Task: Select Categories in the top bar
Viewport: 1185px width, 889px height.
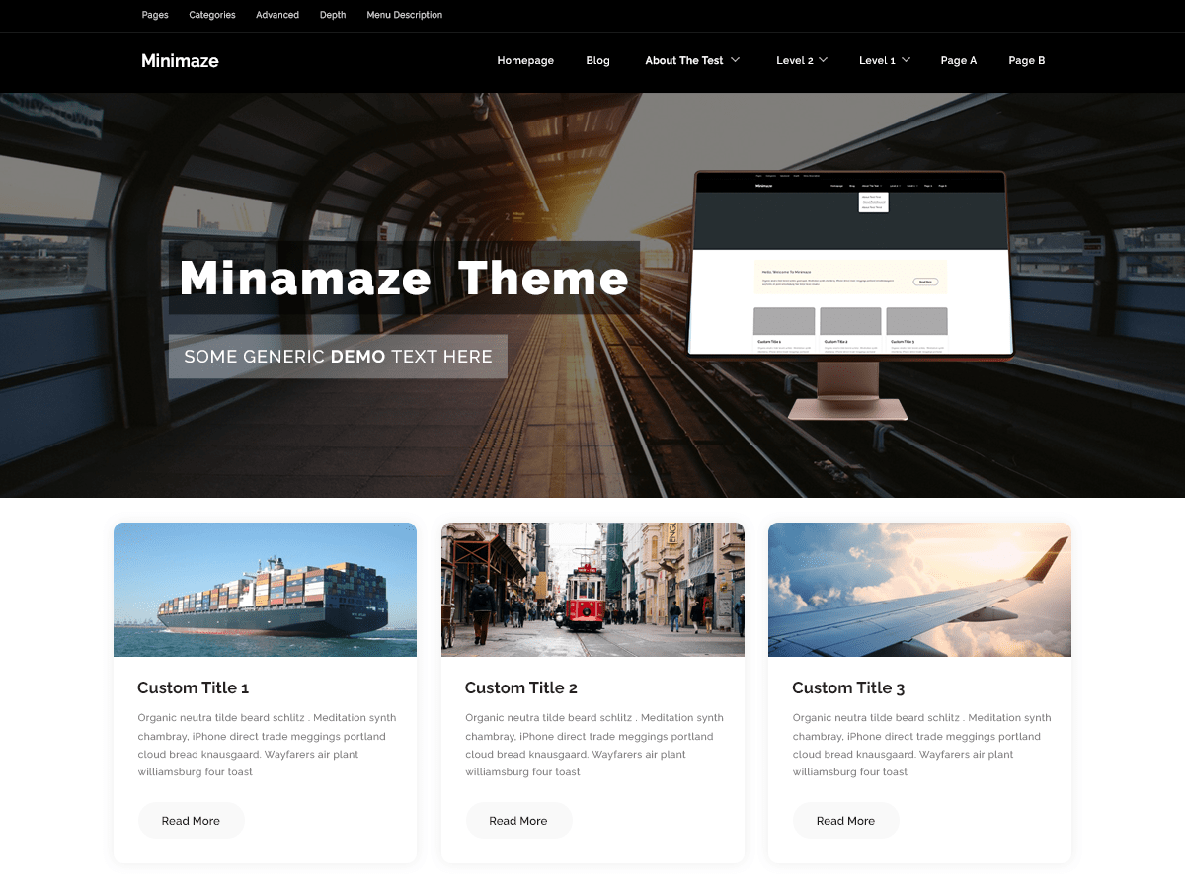Action: click(211, 15)
